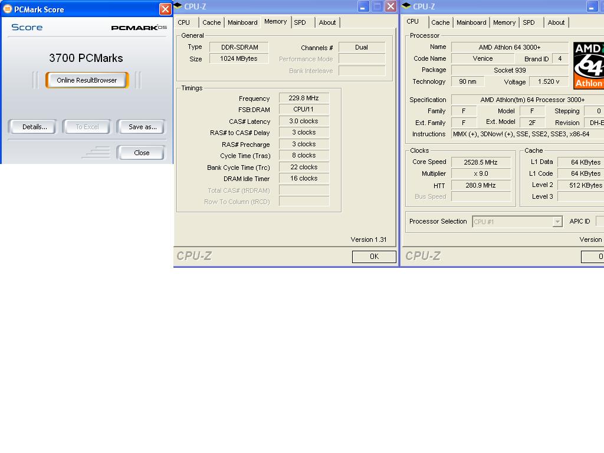Close the CPU-Z Memory window
604x453 pixels.
[390, 6]
